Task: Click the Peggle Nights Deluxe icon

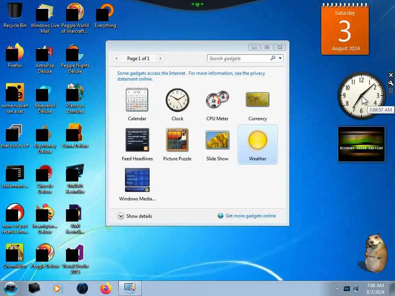Action: click(75, 59)
